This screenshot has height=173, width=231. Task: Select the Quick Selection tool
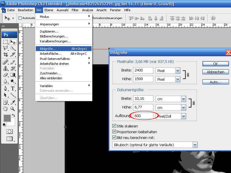pos(13,48)
